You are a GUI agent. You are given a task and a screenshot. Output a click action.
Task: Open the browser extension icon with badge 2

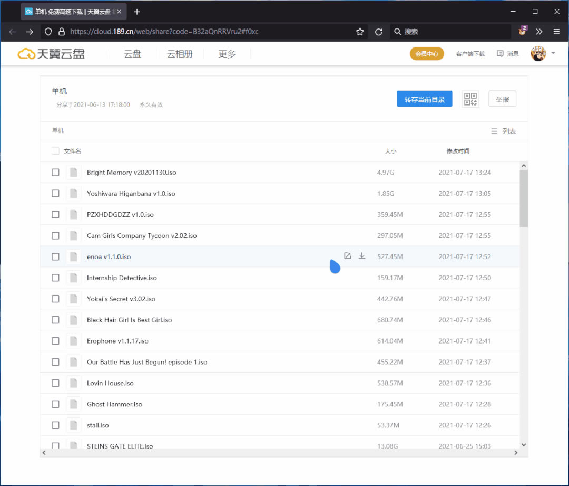[523, 31]
